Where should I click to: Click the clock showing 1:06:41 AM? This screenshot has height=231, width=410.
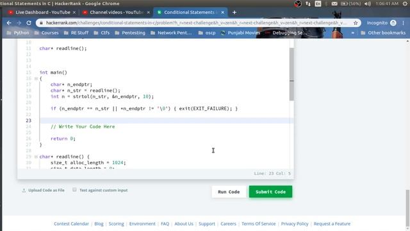point(387,4)
